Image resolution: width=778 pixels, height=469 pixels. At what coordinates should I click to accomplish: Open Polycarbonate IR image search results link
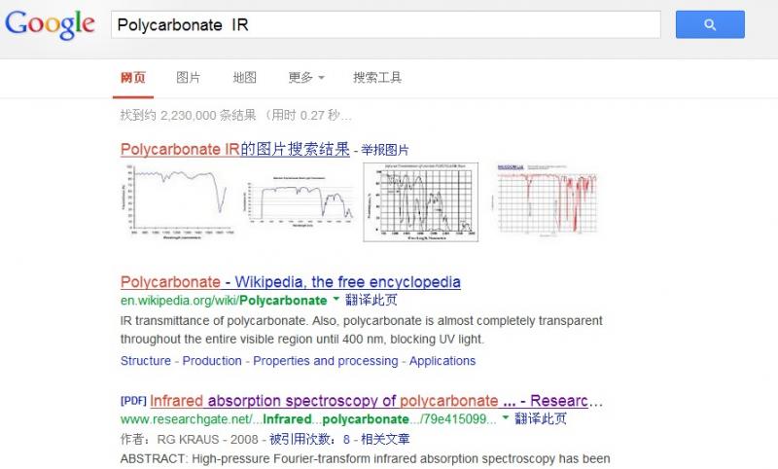click(235, 149)
